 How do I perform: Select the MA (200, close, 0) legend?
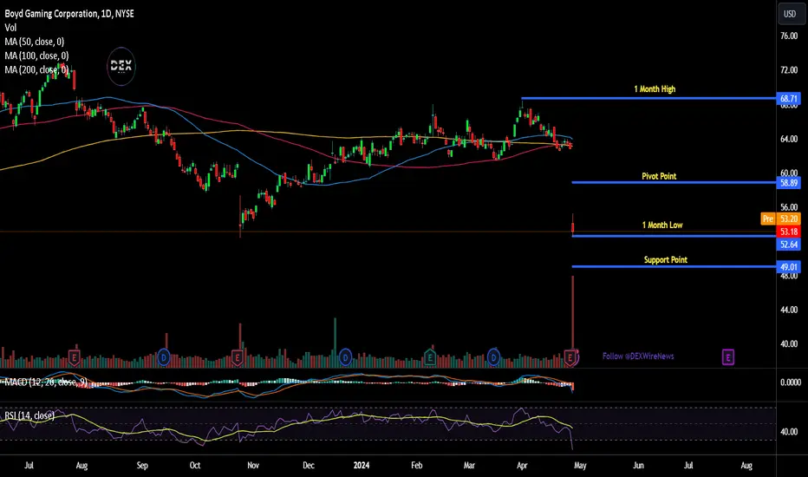coord(36,69)
